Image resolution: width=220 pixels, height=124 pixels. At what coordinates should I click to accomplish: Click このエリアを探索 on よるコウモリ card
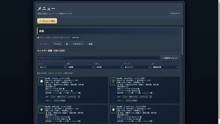click(x=131, y=100)
